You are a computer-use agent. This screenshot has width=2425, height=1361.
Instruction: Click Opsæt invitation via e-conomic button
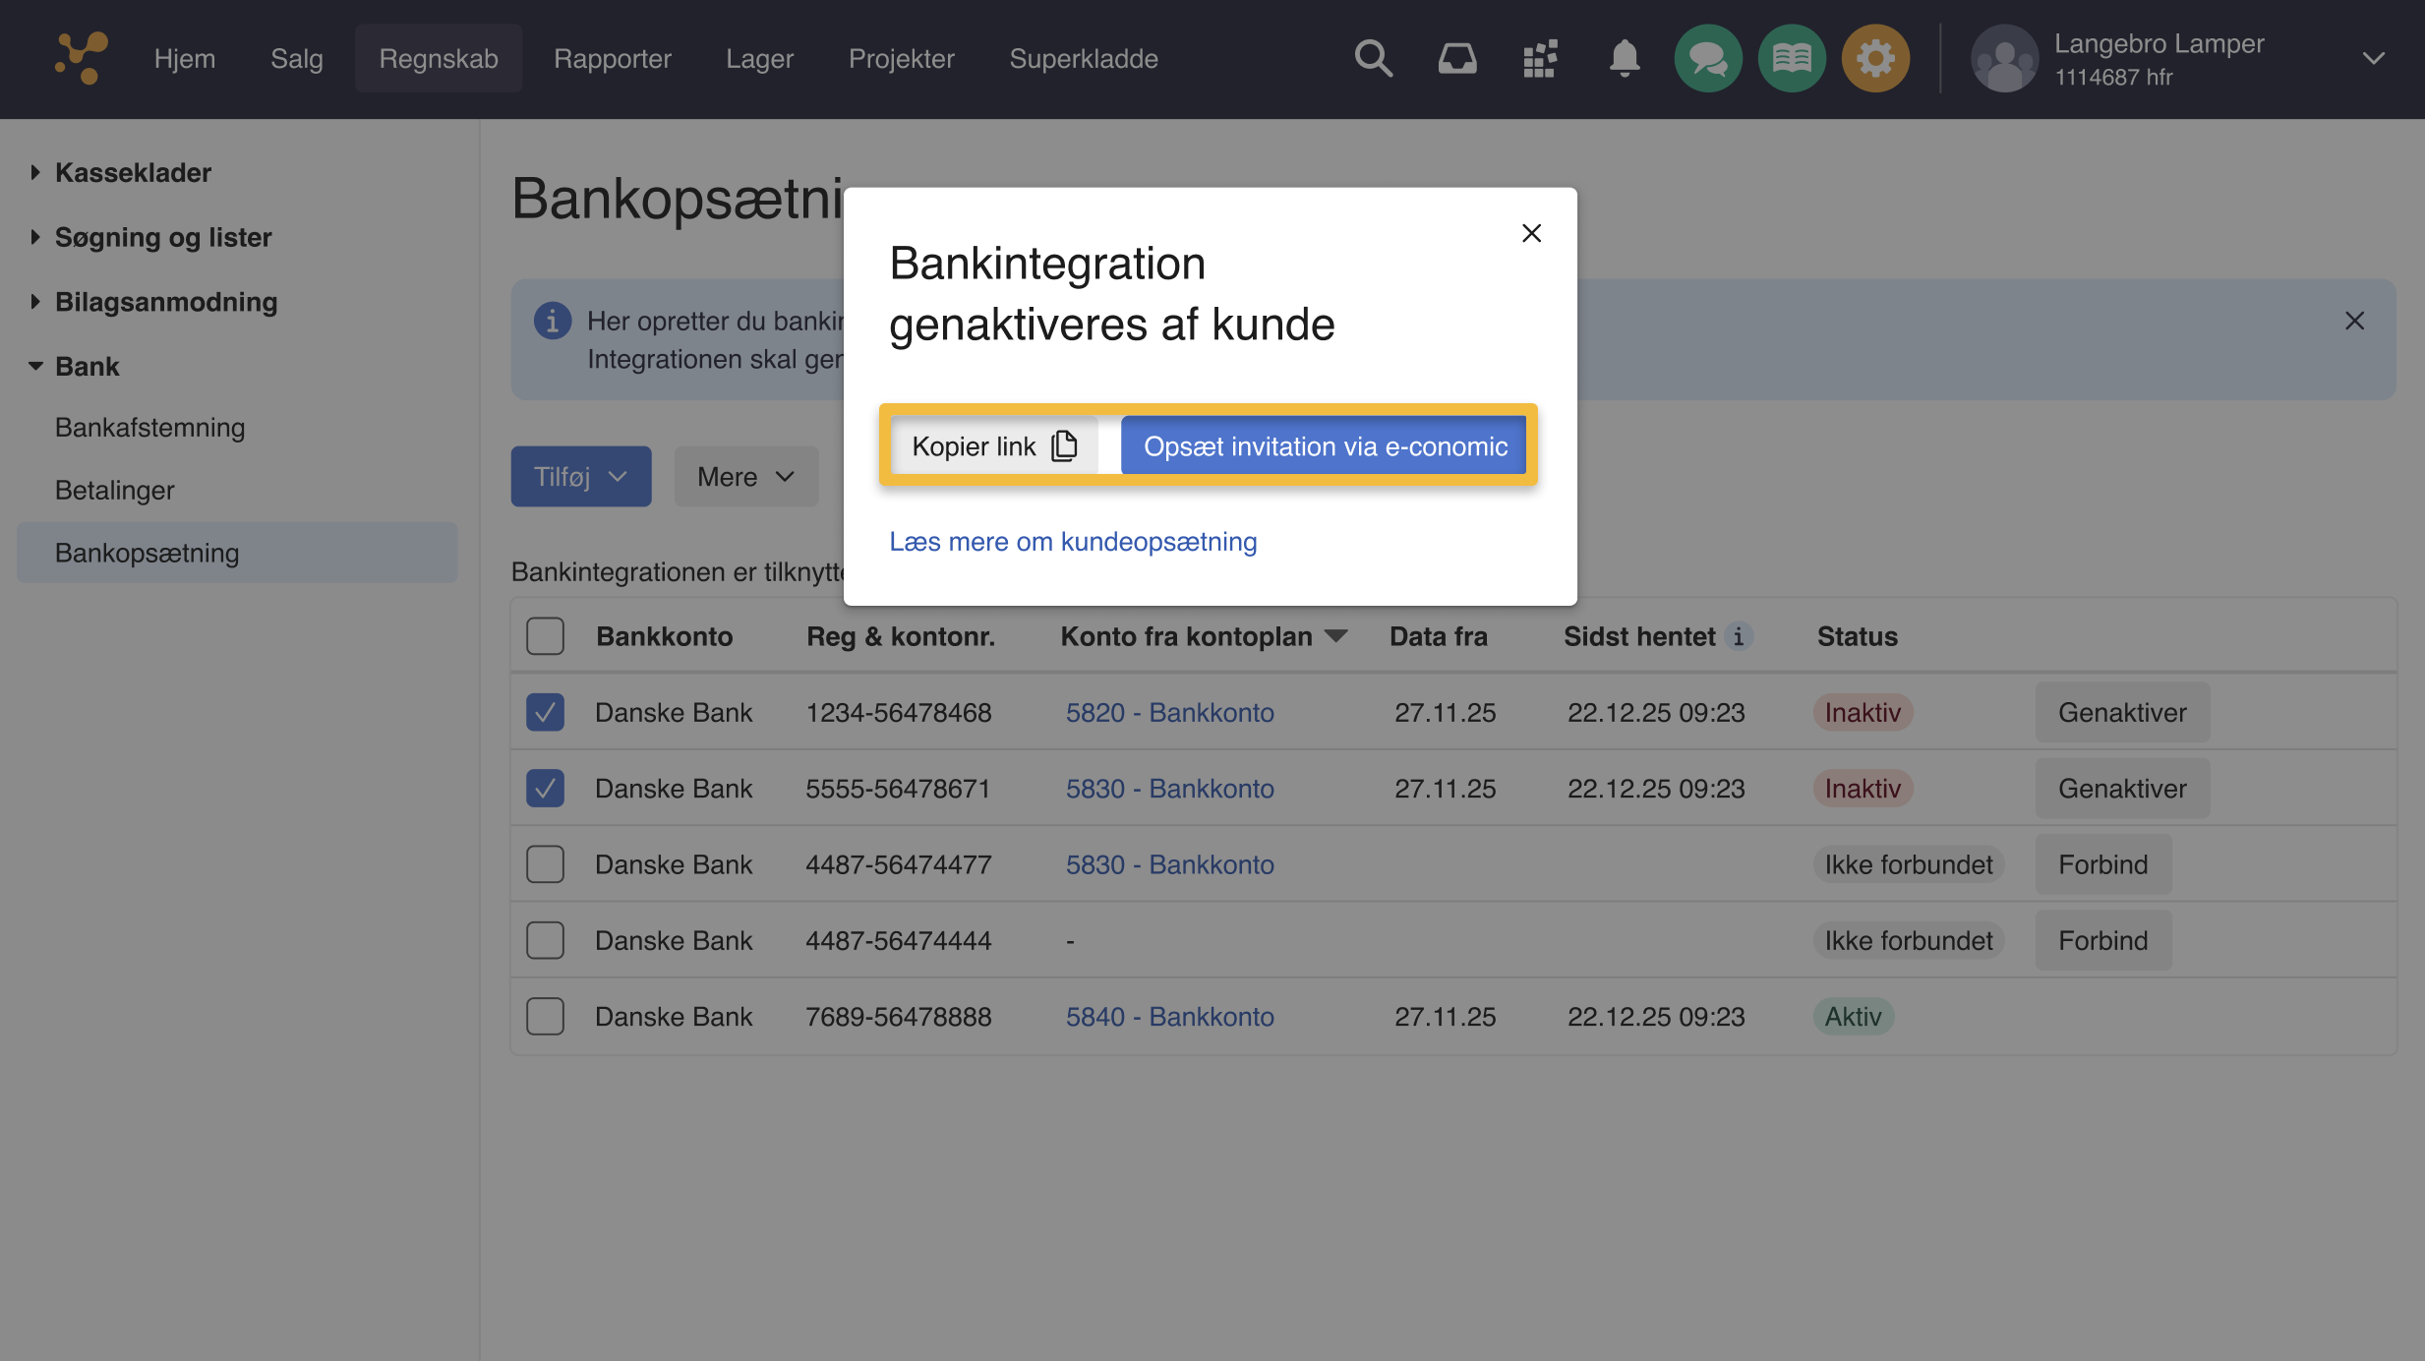(x=1324, y=446)
